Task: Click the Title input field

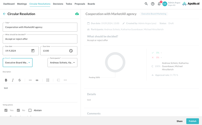Action: pyautogui.click(x=40, y=27)
